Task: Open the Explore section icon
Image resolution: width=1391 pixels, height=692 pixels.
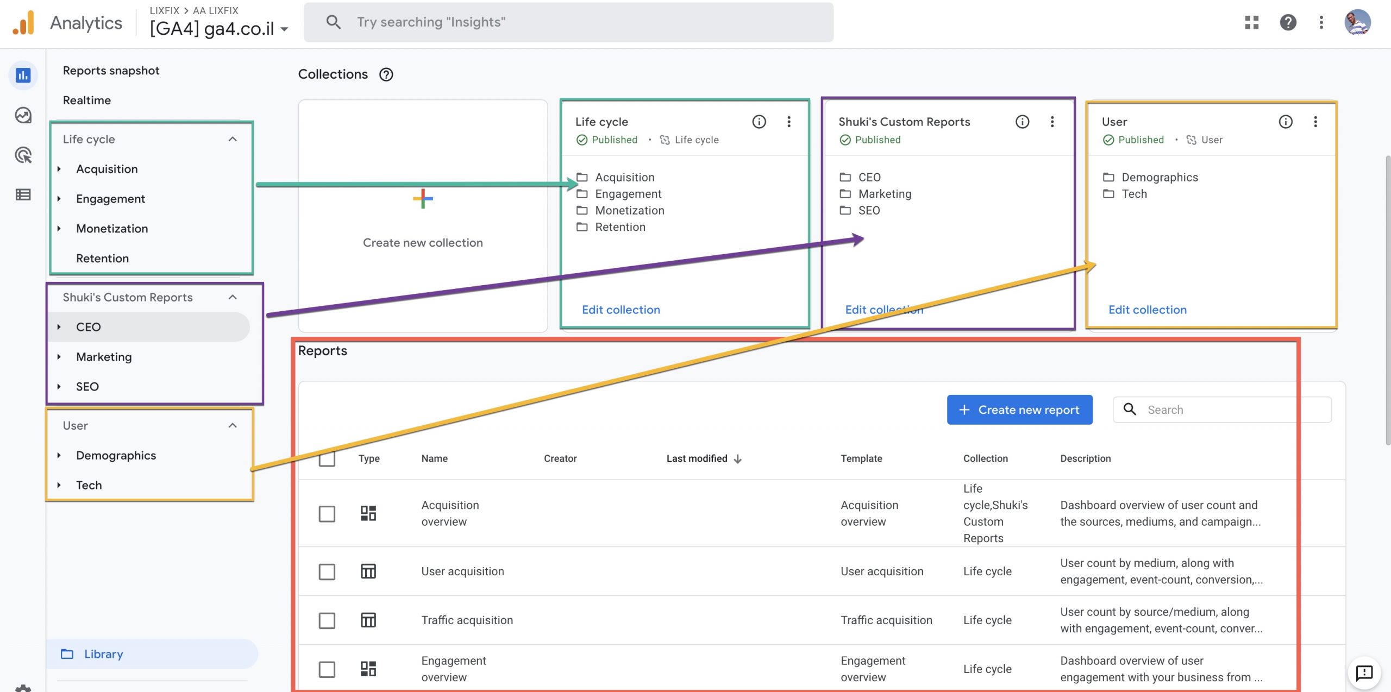Action: [23, 115]
